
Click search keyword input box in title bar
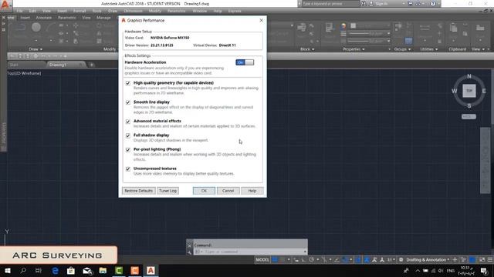[330, 4]
